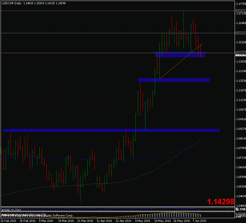
Task: Click the 1.15150 price axis label
Action: [x=241, y=42]
